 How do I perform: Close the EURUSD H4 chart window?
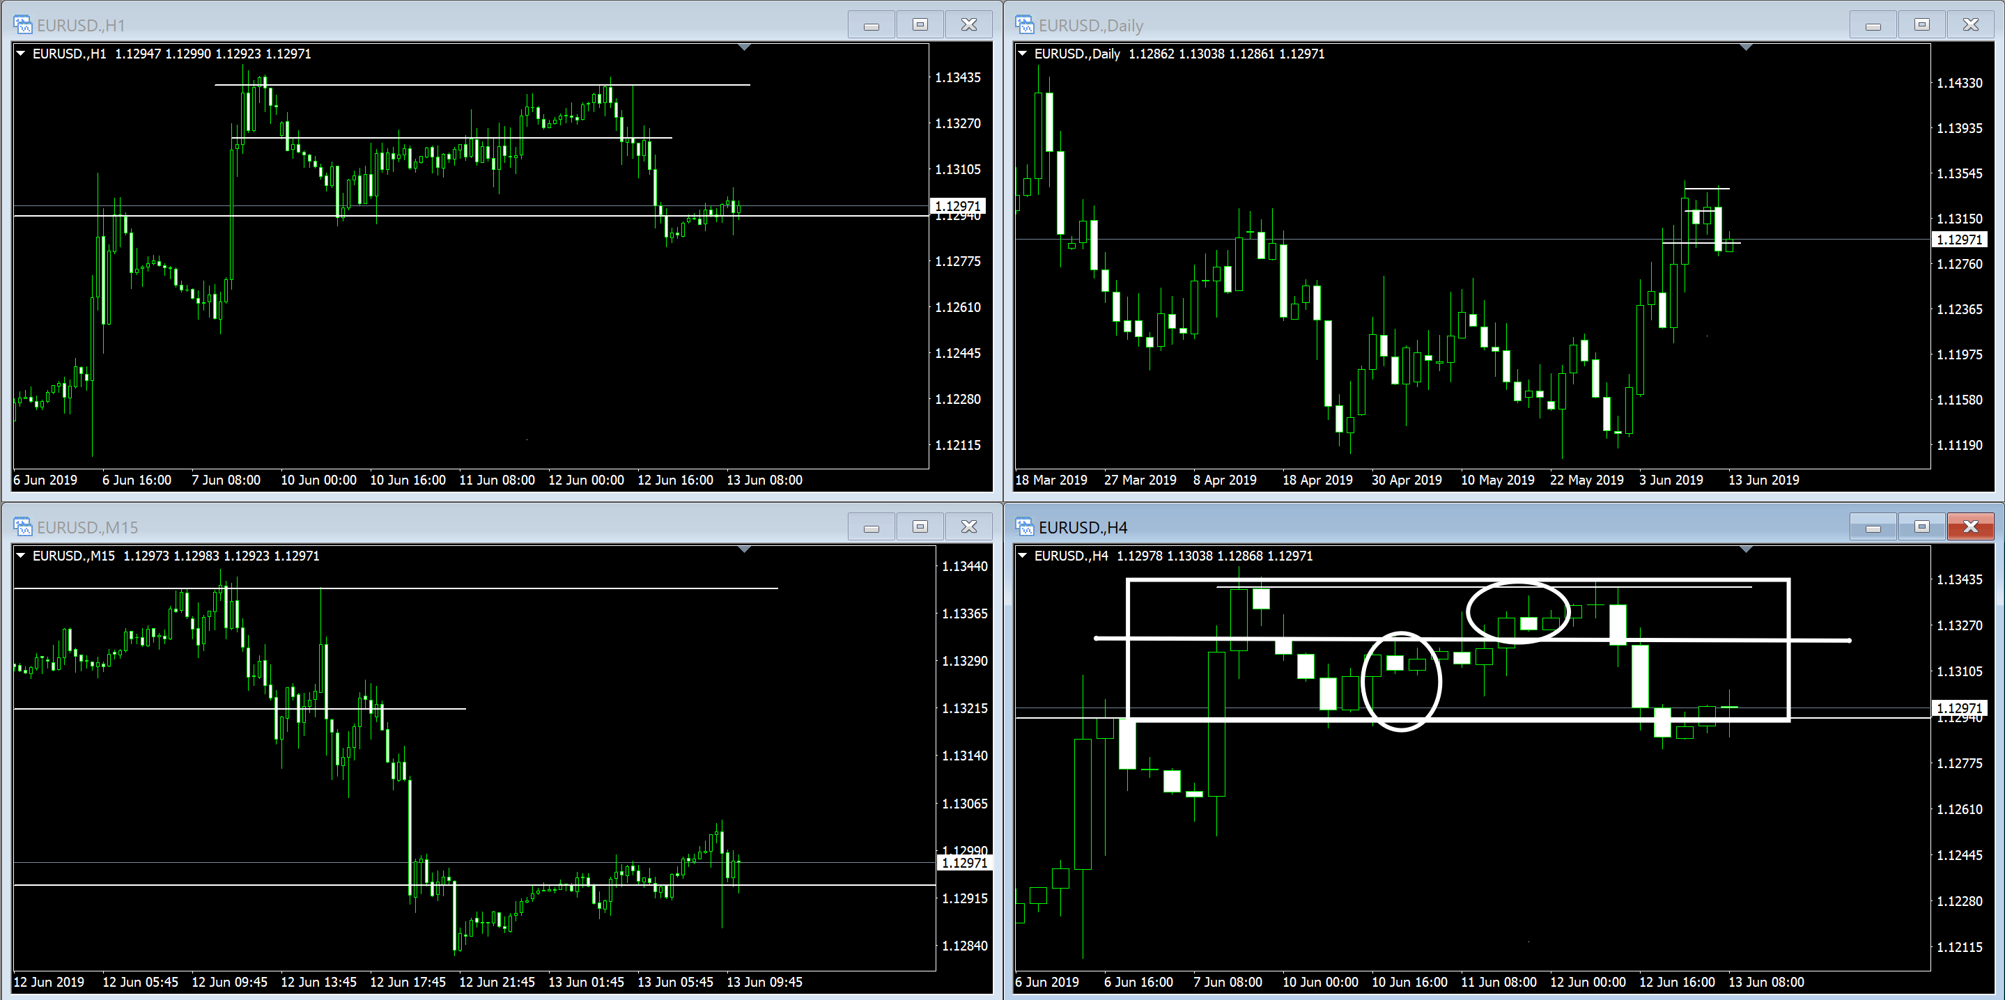click(x=1970, y=527)
